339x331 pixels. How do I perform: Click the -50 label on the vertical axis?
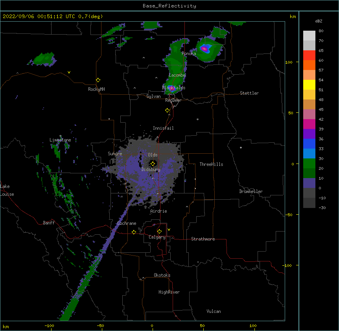[289, 215]
